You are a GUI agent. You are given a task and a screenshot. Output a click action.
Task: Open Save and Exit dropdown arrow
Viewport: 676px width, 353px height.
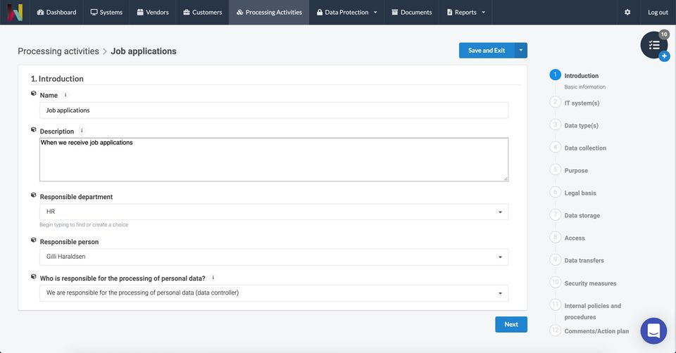[x=521, y=51]
